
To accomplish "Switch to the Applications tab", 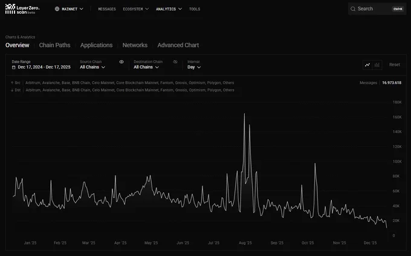I will pyautogui.click(x=96, y=45).
